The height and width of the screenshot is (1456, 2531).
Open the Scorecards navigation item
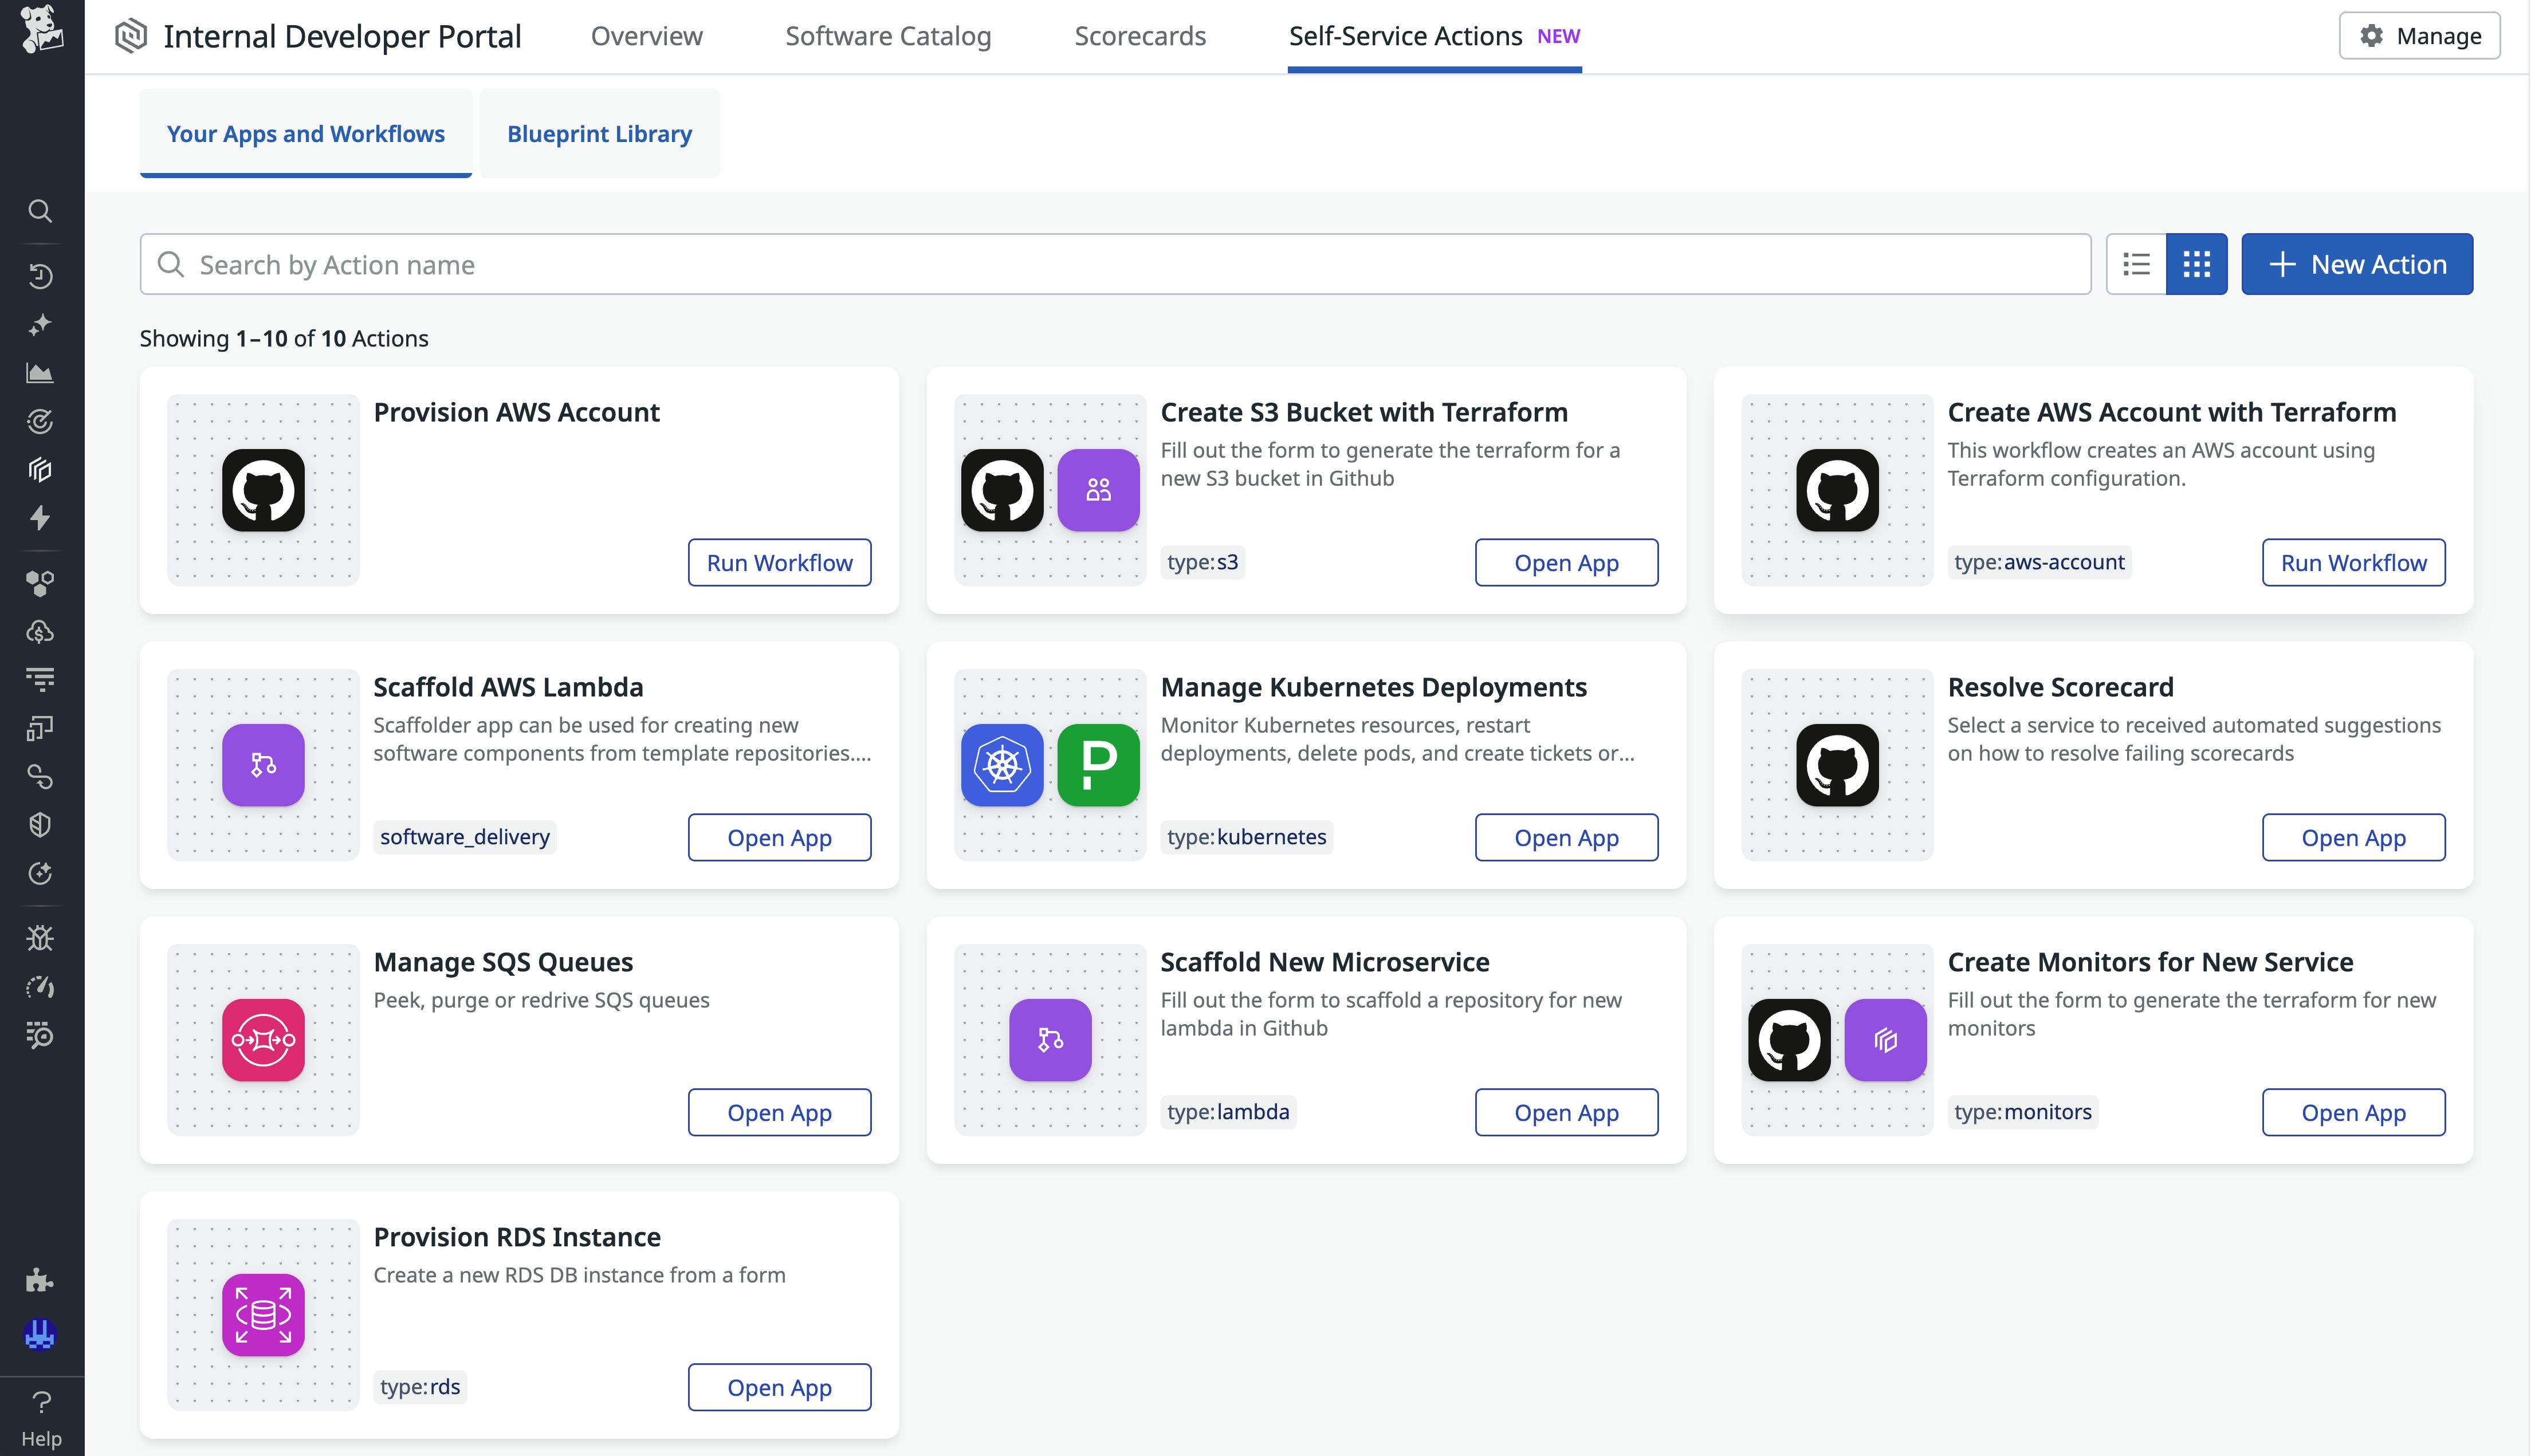(x=1139, y=36)
